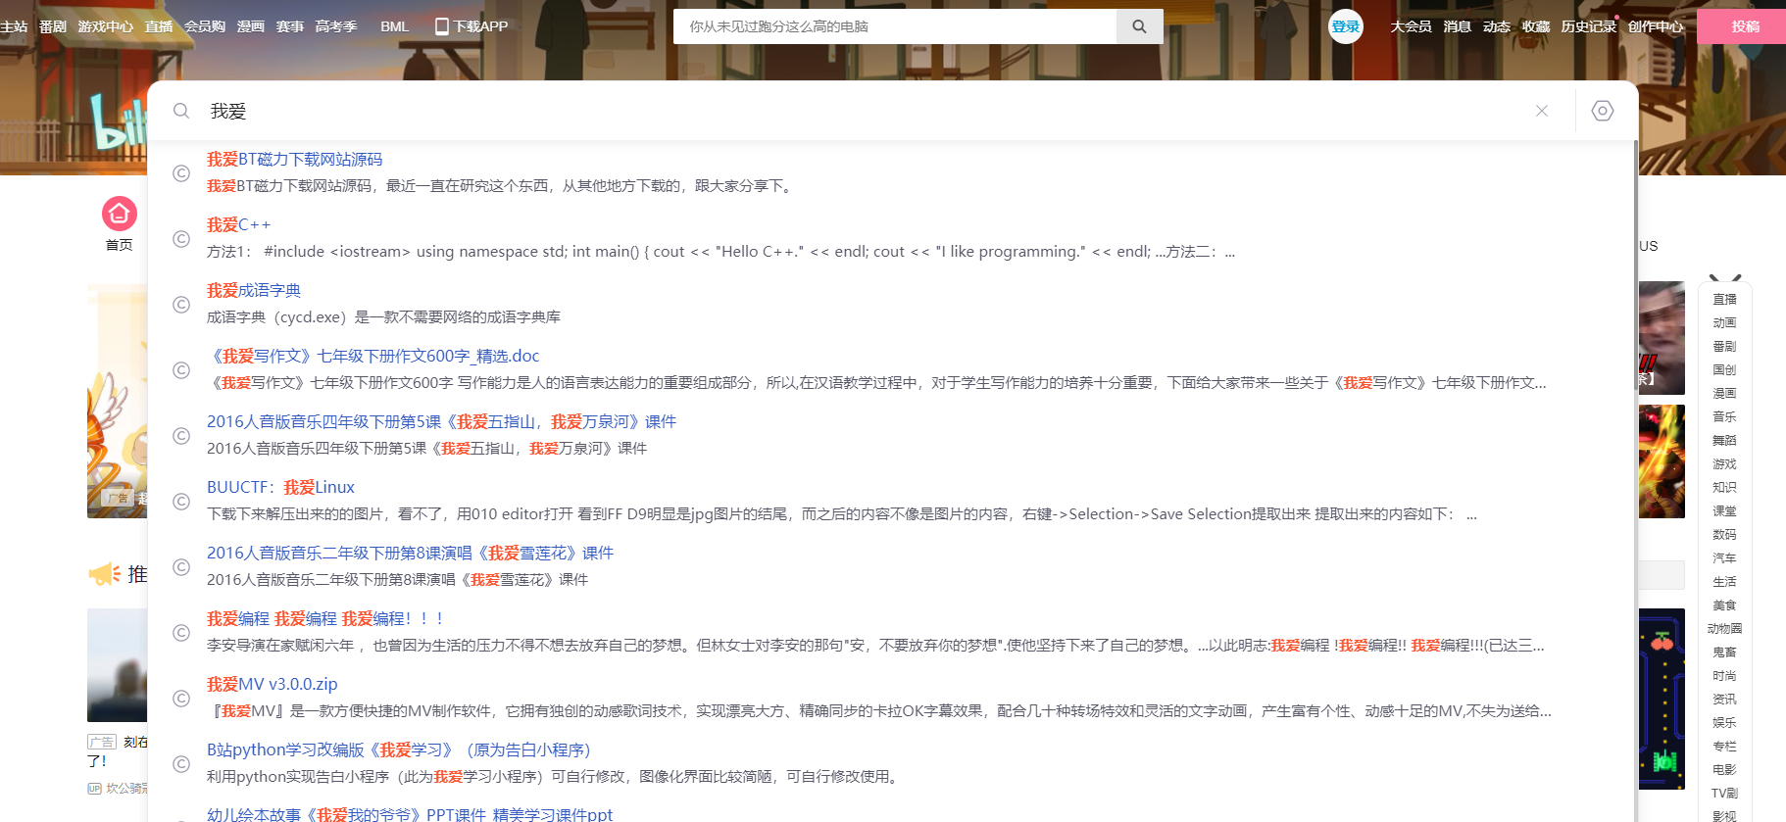Screen dimensions: 1786x822
Task: Click the C icon beside BUUCTF 我爱Linux
Action: (x=181, y=502)
